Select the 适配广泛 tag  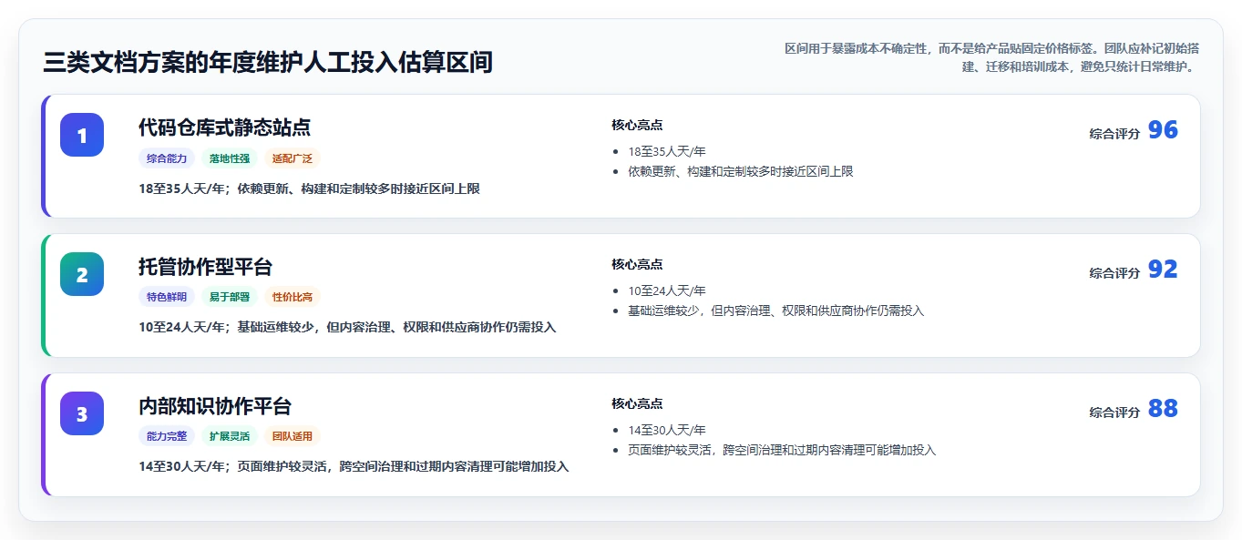293,158
